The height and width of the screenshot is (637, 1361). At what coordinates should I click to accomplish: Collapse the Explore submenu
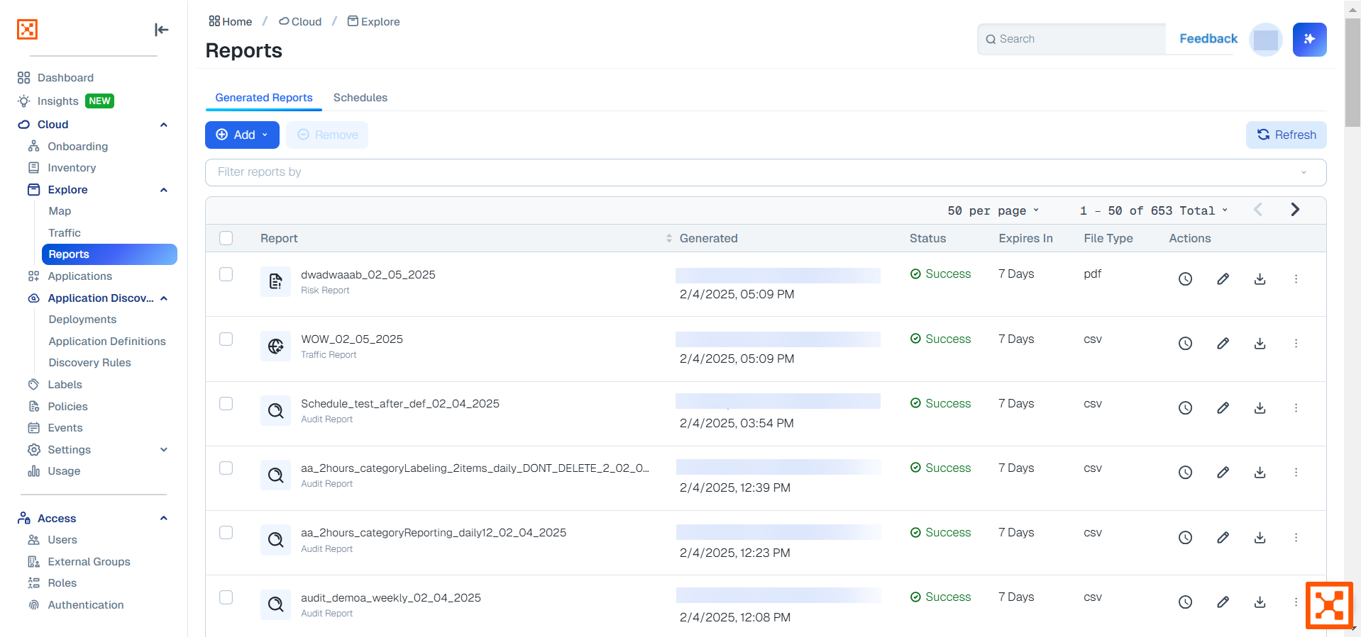click(x=164, y=190)
